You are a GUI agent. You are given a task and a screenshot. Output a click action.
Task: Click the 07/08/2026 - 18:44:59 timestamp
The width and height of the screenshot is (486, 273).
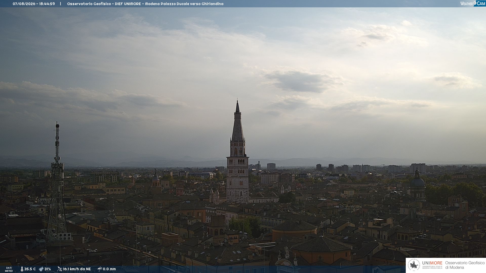tap(34, 4)
